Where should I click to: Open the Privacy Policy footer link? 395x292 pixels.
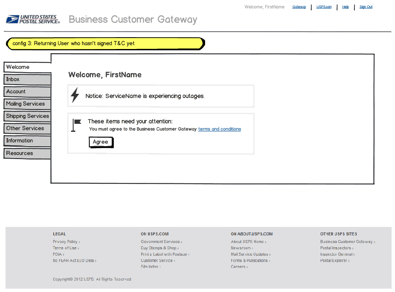(66, 242)
